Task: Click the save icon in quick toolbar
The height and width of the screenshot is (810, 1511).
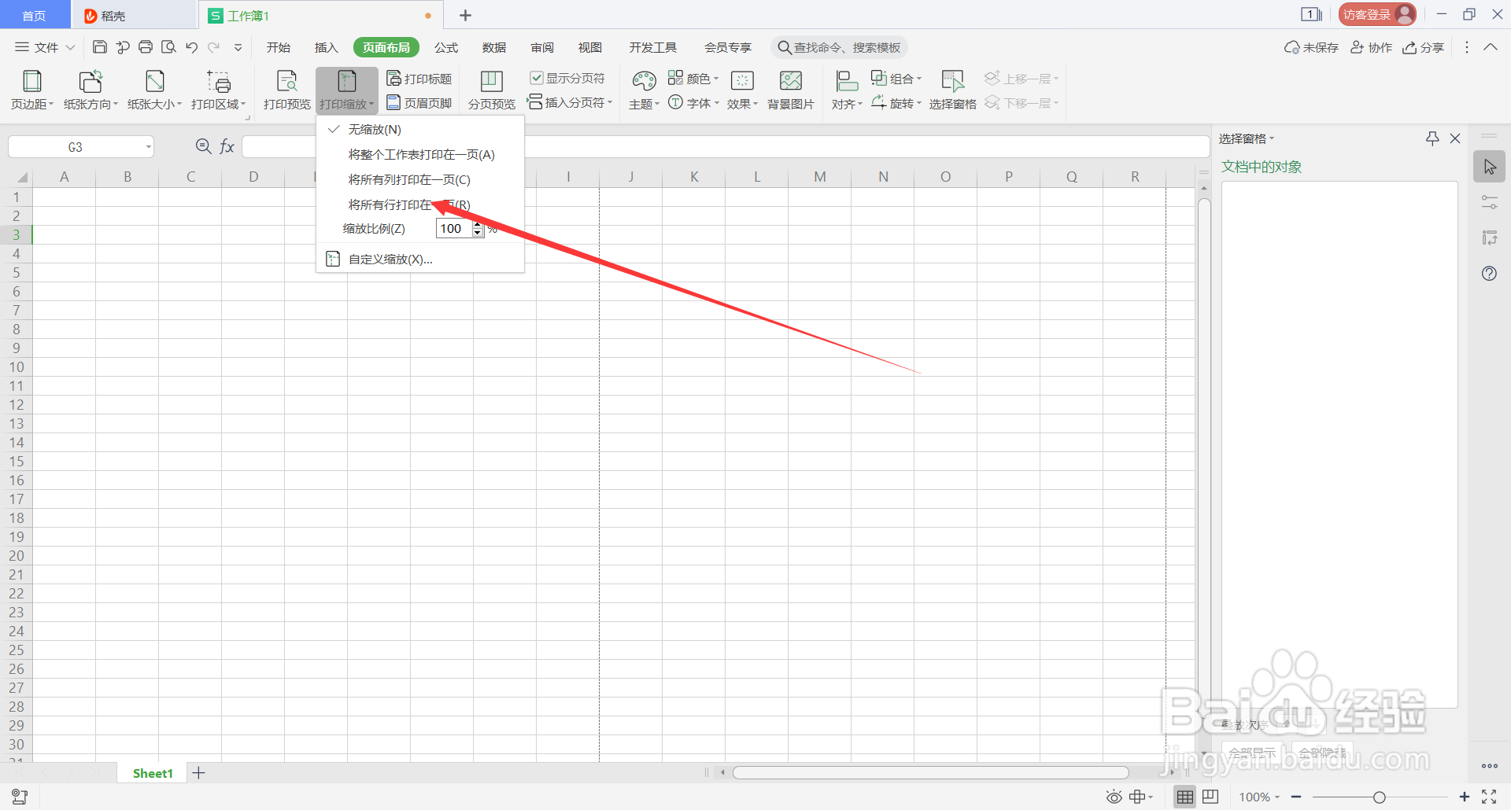Action: pos(100,47)
